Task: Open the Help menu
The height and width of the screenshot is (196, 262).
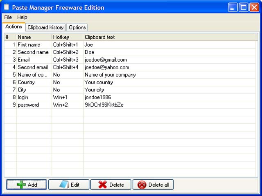Action: click(22, 17)
